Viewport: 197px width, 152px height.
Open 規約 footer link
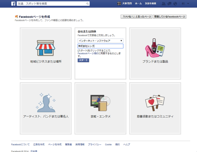coord(117,144)
